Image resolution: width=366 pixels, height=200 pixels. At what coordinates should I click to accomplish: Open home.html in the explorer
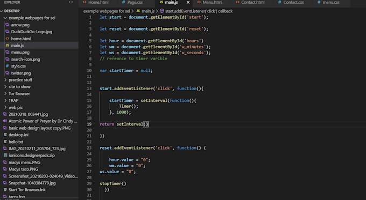point(21,39)
